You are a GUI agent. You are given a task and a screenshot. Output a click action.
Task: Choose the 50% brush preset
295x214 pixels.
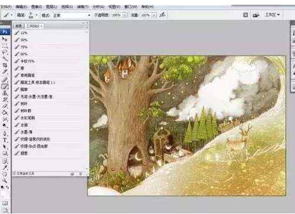coord(50,40)
